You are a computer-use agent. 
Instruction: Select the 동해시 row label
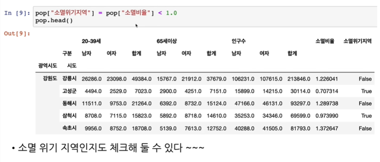click(70, 103)
